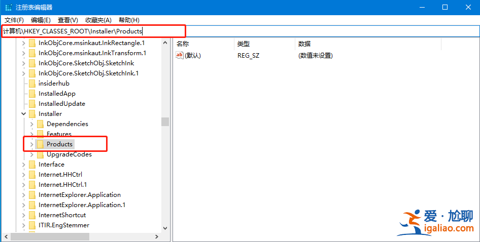Click tree pane scroll up arrow
Viewport: 480px width, 242px height.
coord(165,43)
